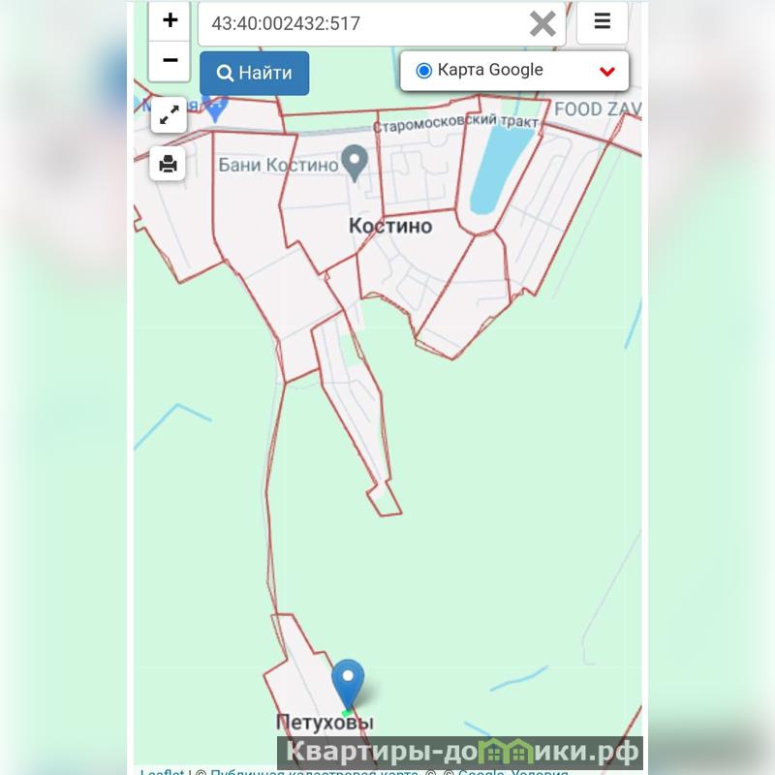Zoom in with the plus button
This screenshot has height=775, width=775.
(x=170, y=20)
